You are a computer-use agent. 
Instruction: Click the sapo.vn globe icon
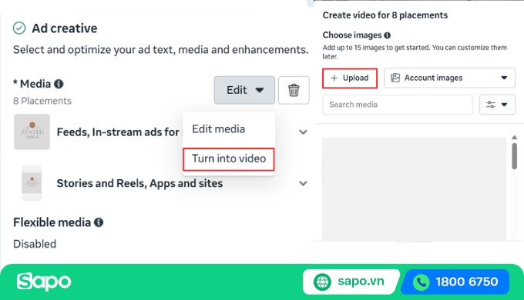tap(322, 282)
